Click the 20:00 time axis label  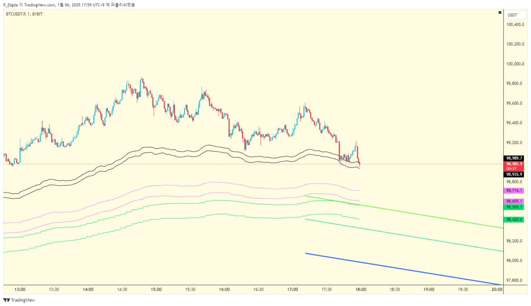pyautogui.click(x=497, y=289)
